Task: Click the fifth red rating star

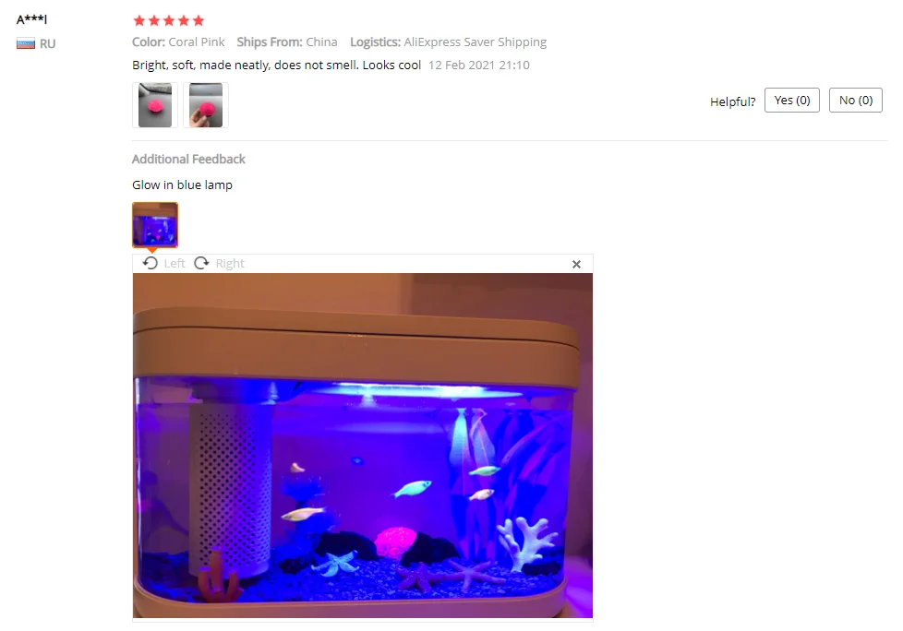Action: (x=199, y=20)
